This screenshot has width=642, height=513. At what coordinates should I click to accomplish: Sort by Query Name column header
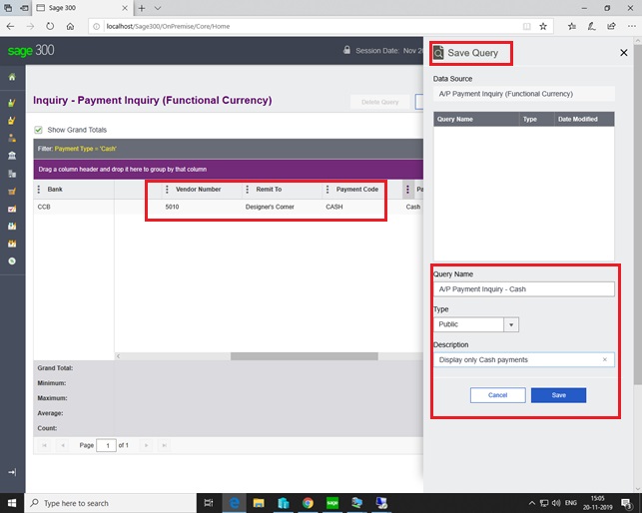[x=476, y=119]
